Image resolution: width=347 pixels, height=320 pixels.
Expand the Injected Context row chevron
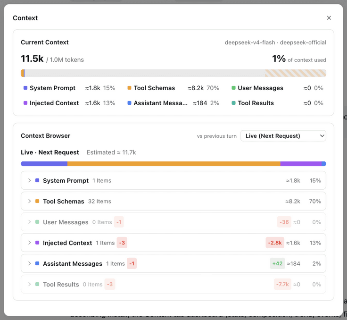[x=29, y=243]
